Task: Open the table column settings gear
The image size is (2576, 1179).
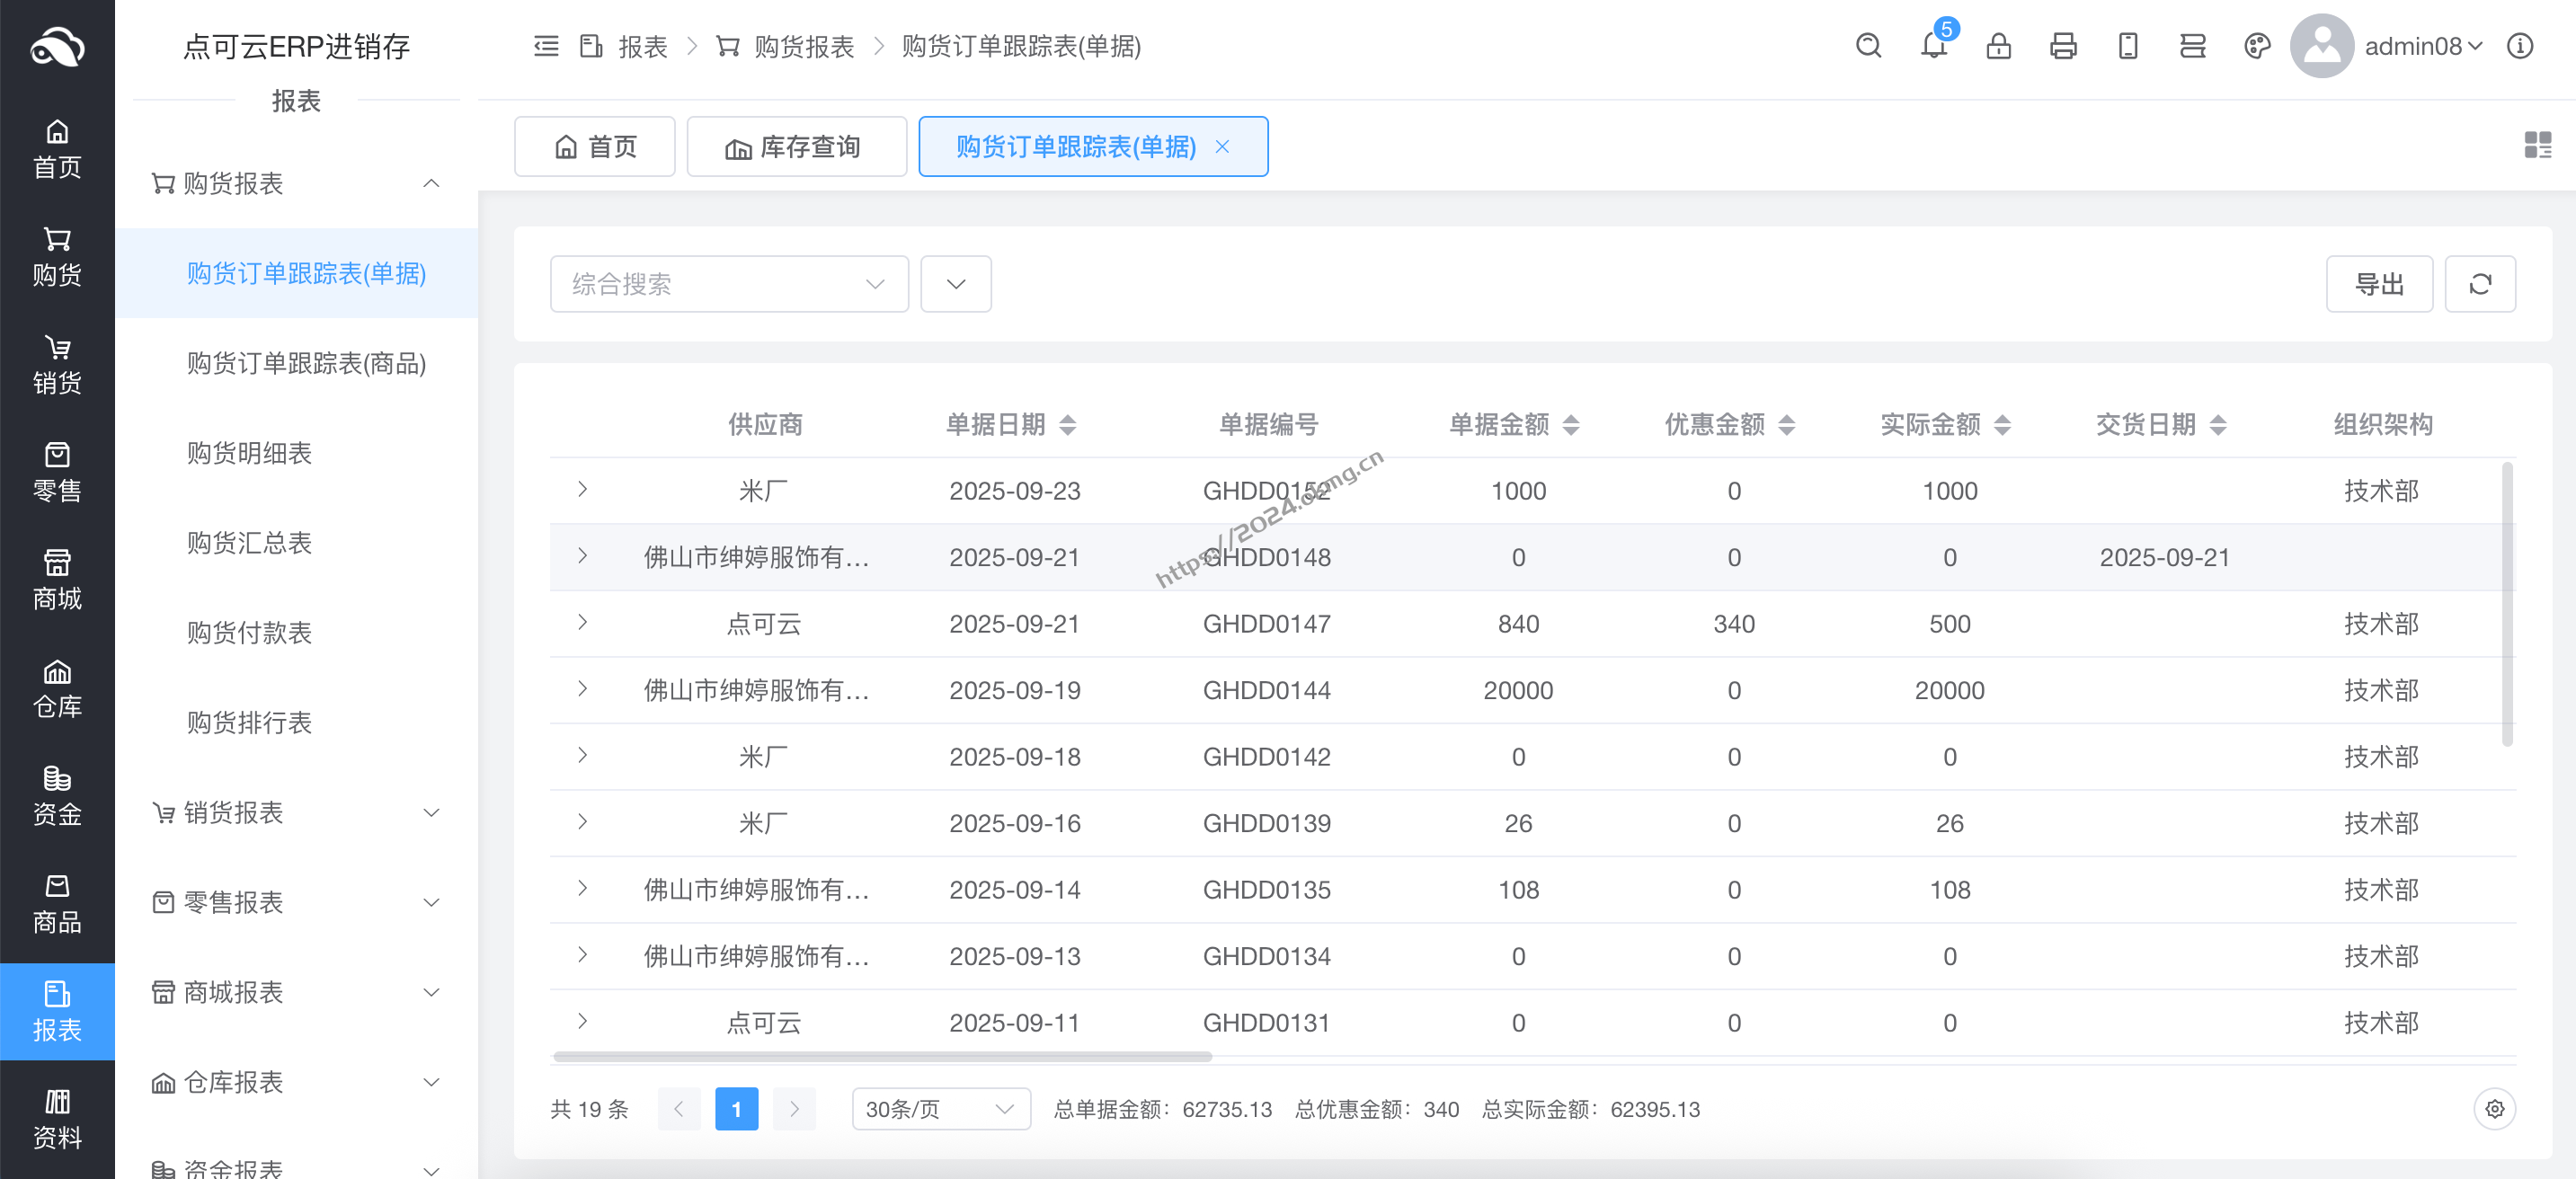Action: pyautogui.click(x=2494, y=1109)
